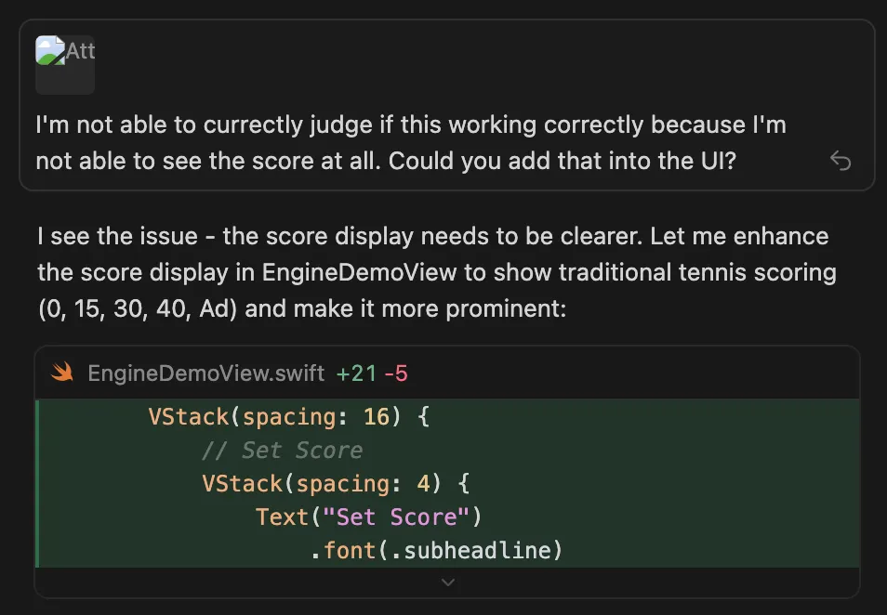Click the "// Set Score" comment line
This screenshot has height=615, width=887.
coord(283,450)
